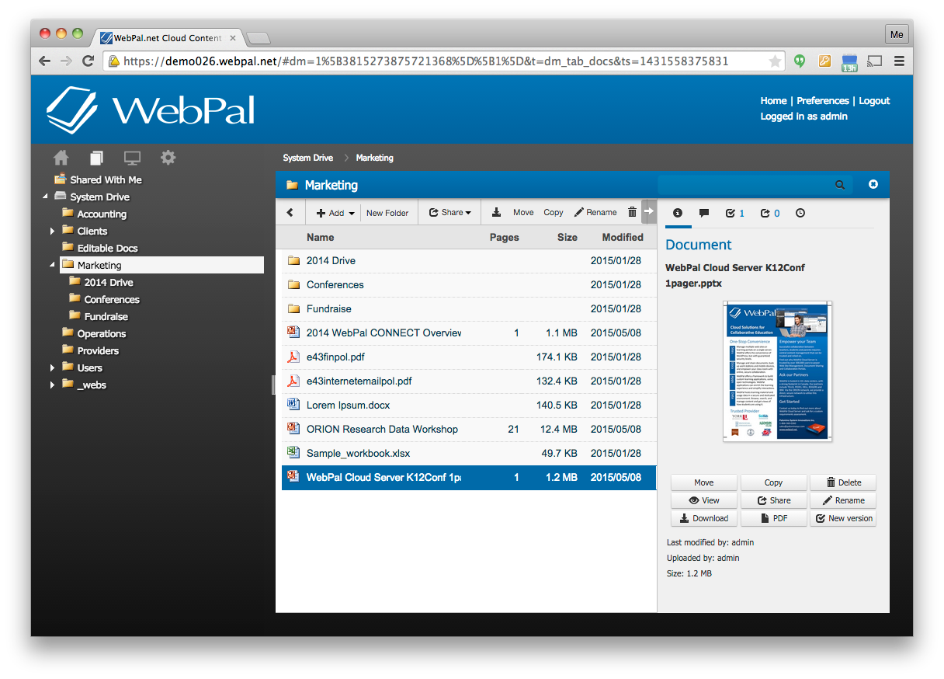Click the browser back arrow
This screenshot has width=944, height=679.
pos(45,61)
